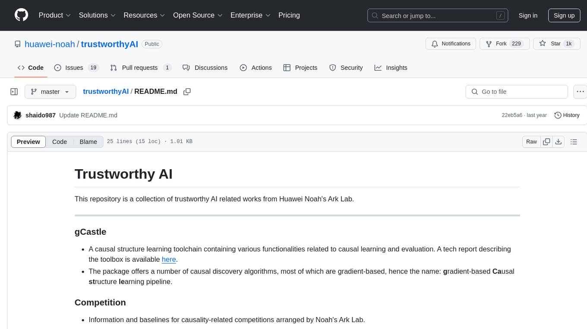
Task: Open commit 22eb5a6
Action: coord(512,115)
